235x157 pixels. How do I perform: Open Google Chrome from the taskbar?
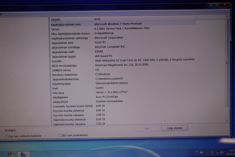point(10,154)
